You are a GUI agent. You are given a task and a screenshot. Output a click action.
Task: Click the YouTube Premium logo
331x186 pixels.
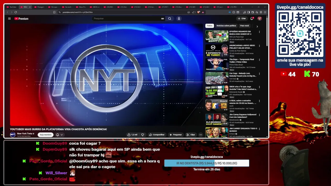click(21, 19)
